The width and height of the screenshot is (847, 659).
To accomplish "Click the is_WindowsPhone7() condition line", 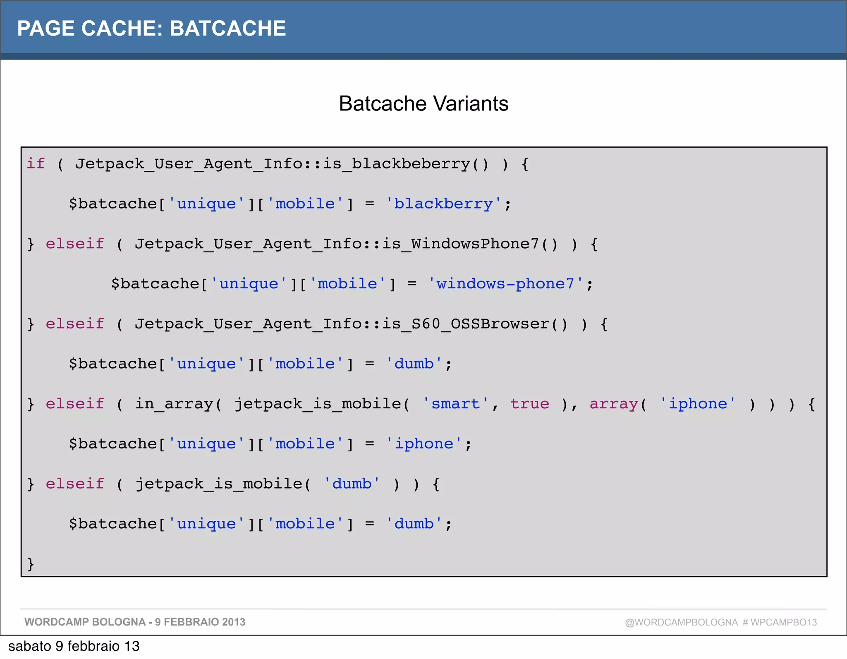I will [312, 244].
